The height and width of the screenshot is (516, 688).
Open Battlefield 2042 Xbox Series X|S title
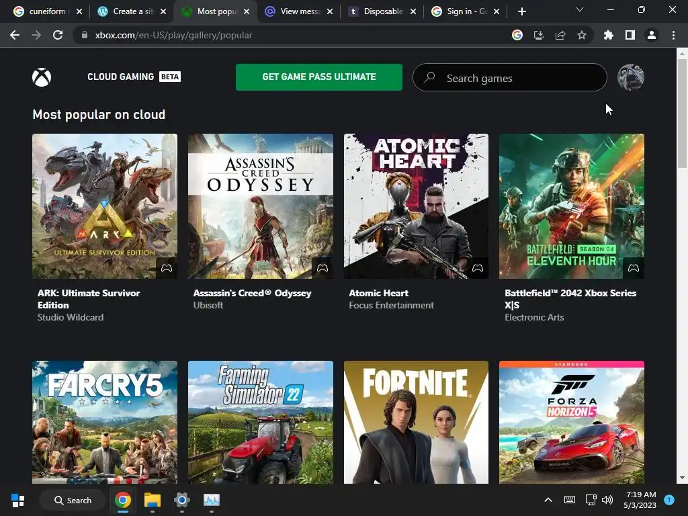[570, 299]
